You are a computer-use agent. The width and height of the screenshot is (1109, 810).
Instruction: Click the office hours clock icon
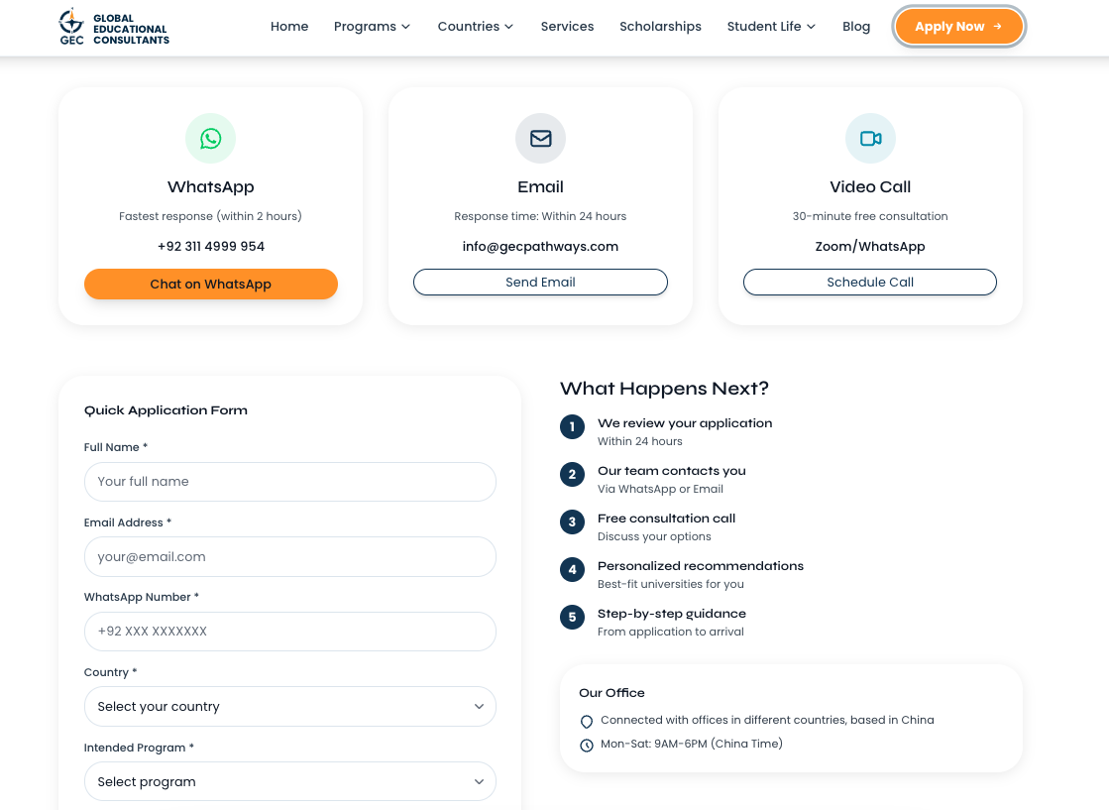[587, 745]
